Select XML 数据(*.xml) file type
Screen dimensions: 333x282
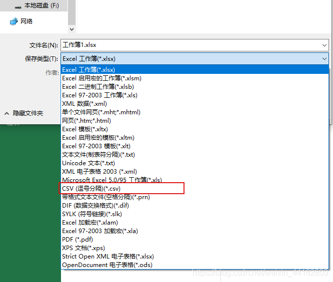[194, 104]
